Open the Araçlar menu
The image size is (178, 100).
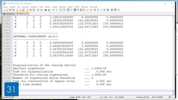pos(55,7)
